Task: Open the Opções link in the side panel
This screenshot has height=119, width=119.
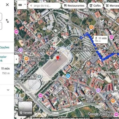Action: coord(4,47)
